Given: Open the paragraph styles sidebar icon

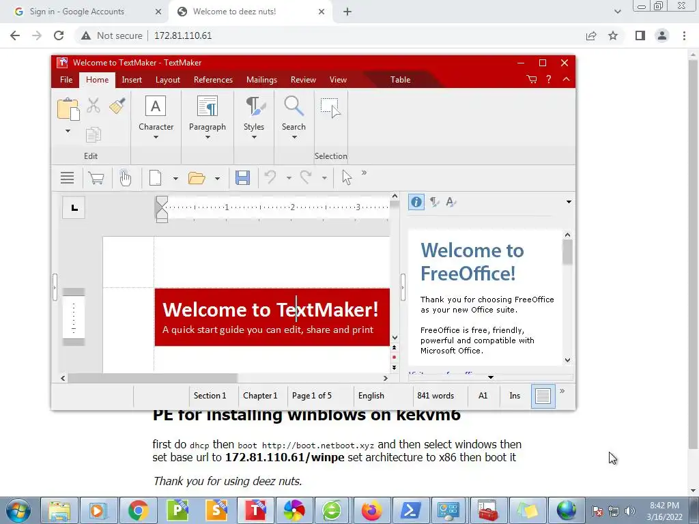Looking at the screenshot, I should 434,202.
